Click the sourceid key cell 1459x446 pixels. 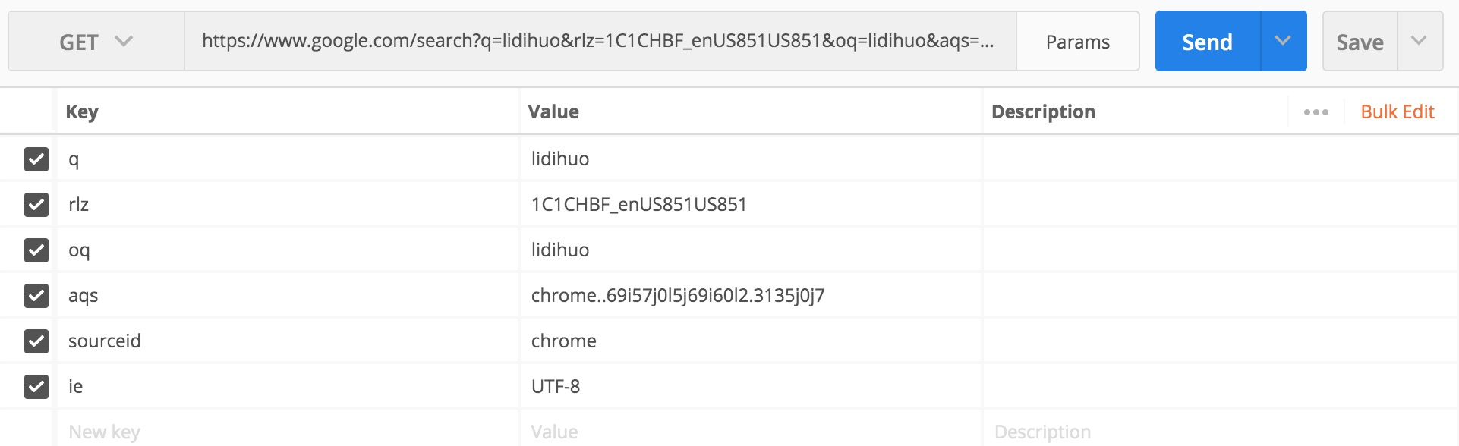tap(288, 341)
